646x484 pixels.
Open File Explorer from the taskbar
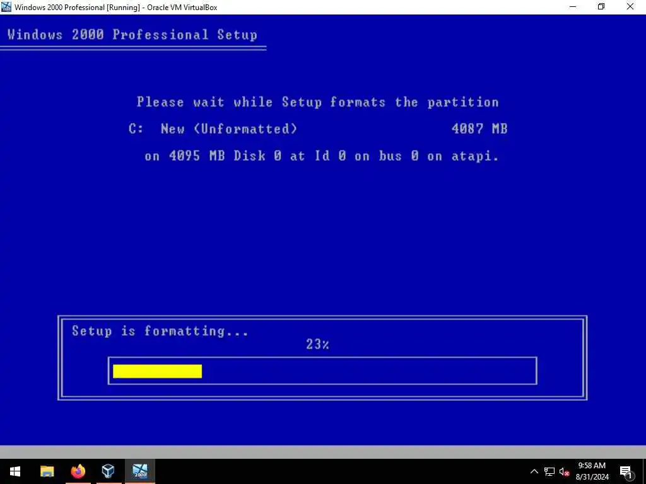coord(47,471)
